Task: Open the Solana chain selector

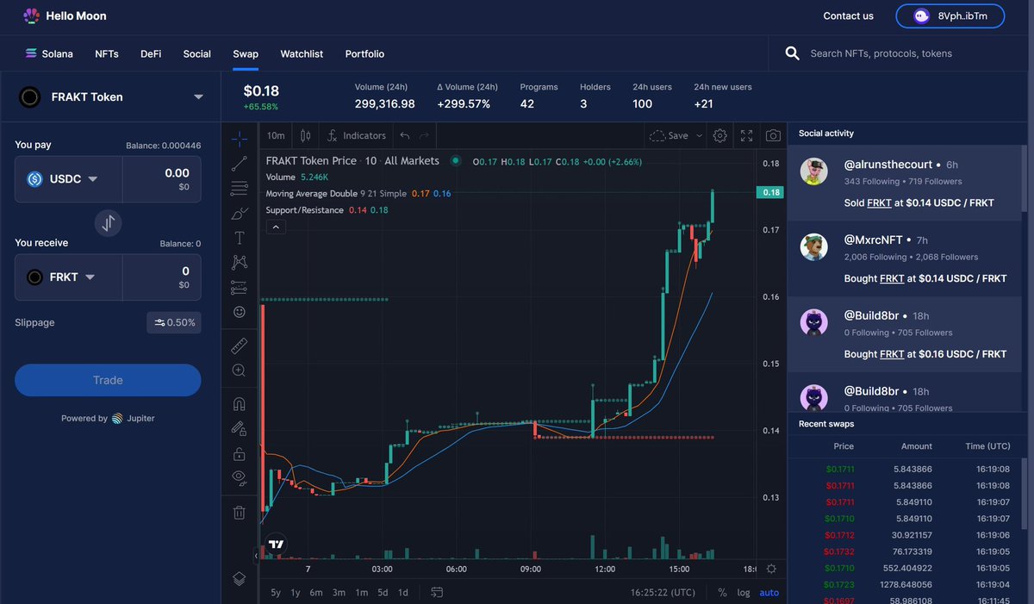Action: pos(49,53)
